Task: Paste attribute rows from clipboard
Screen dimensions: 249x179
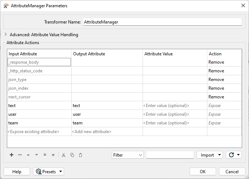Action: pyautogui.click(x=80, y=155)
